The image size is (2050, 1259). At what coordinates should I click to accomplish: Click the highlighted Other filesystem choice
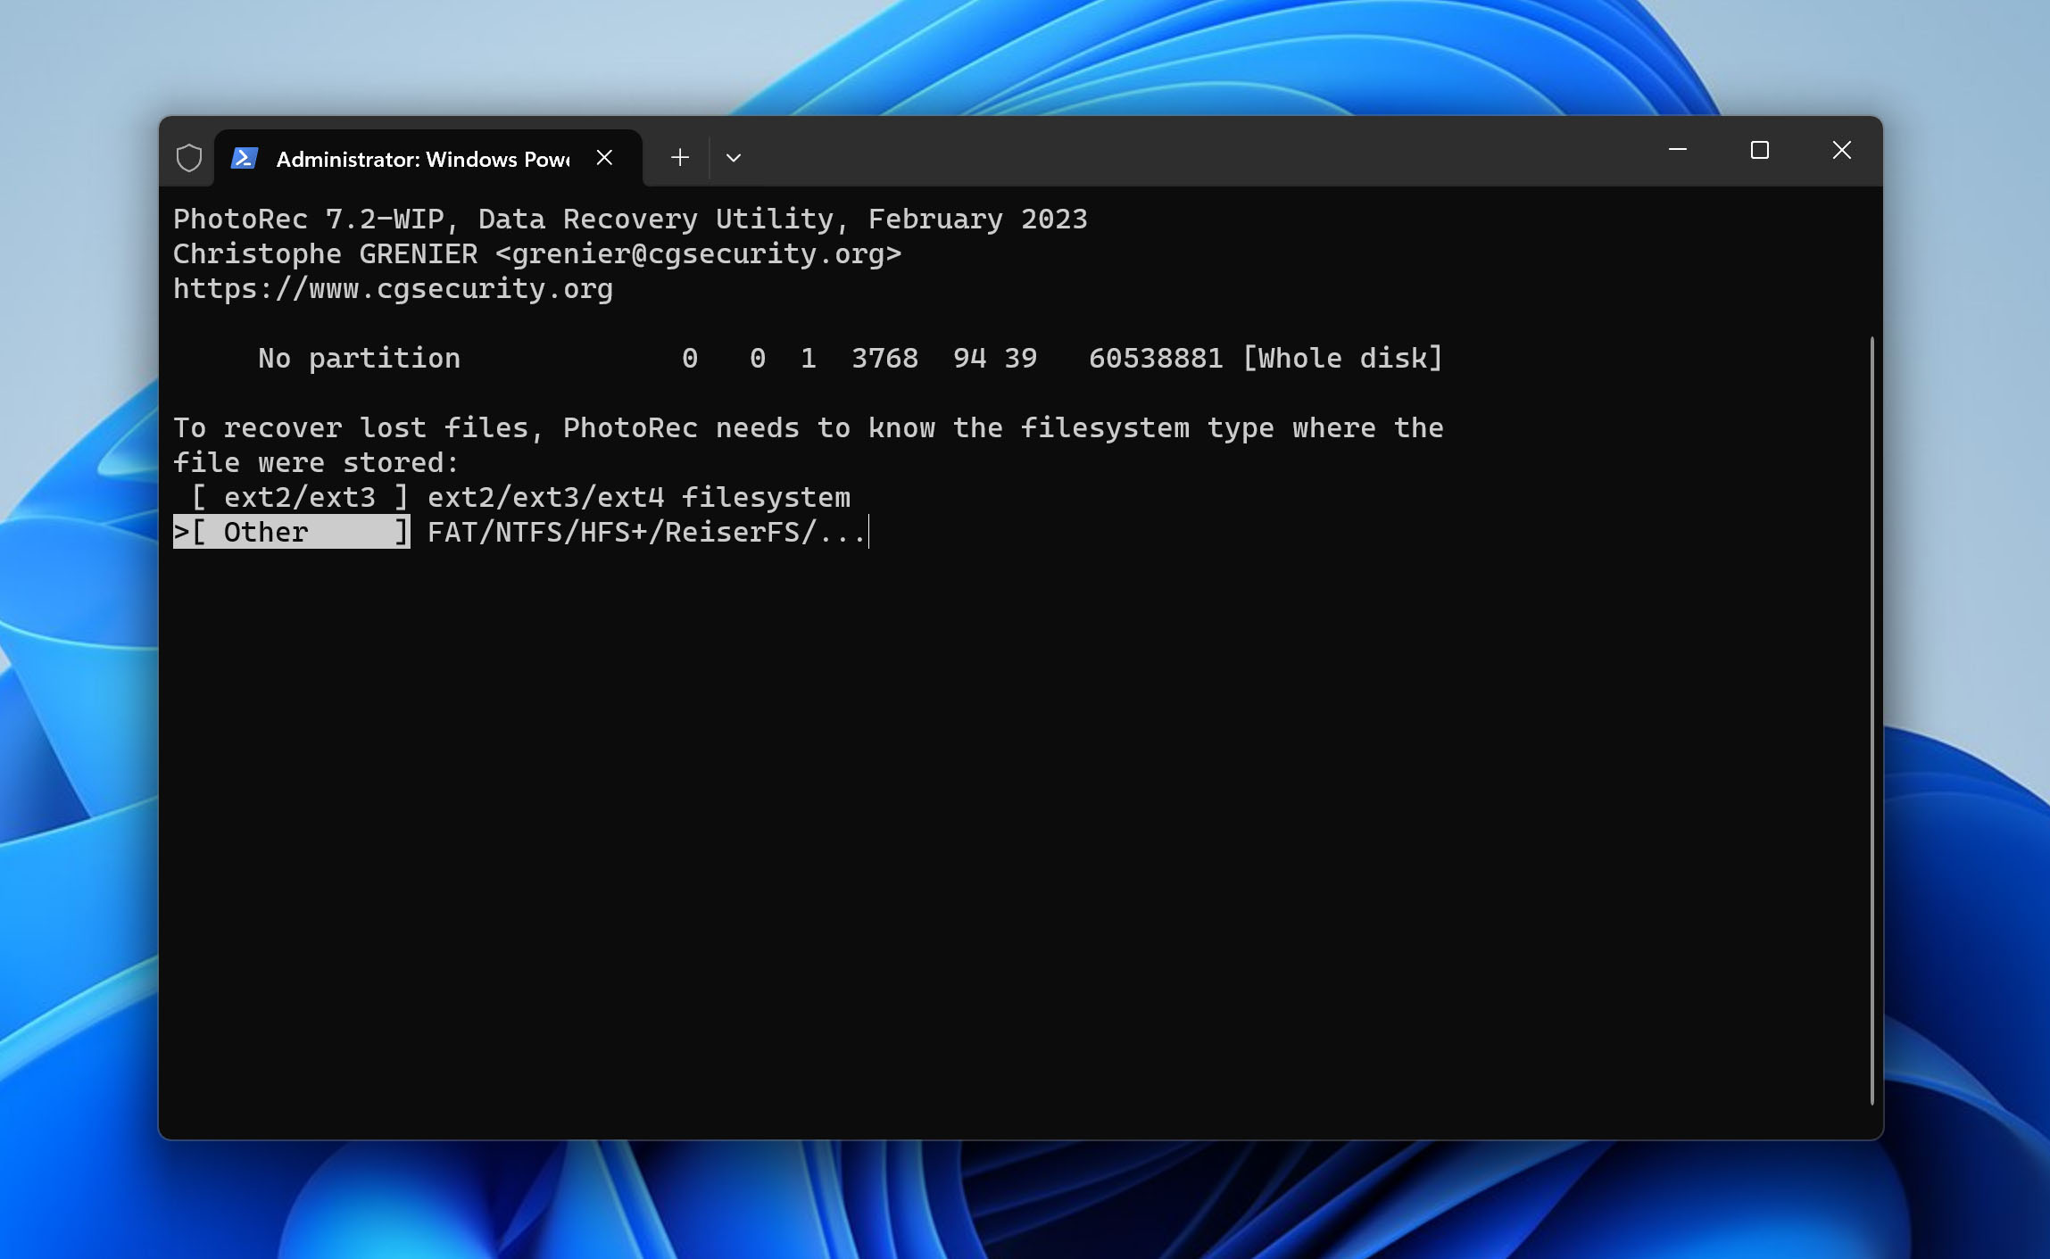pos(299,532)
